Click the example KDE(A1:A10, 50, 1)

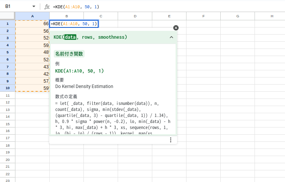[x=79, y=71]
